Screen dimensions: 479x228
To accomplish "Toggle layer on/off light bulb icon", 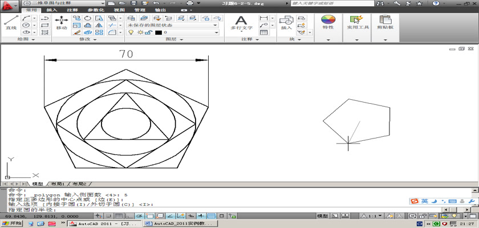I will 130,32.
